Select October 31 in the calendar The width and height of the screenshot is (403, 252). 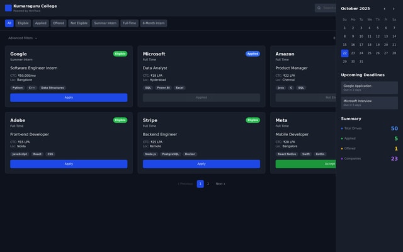[x=361, y=62]
